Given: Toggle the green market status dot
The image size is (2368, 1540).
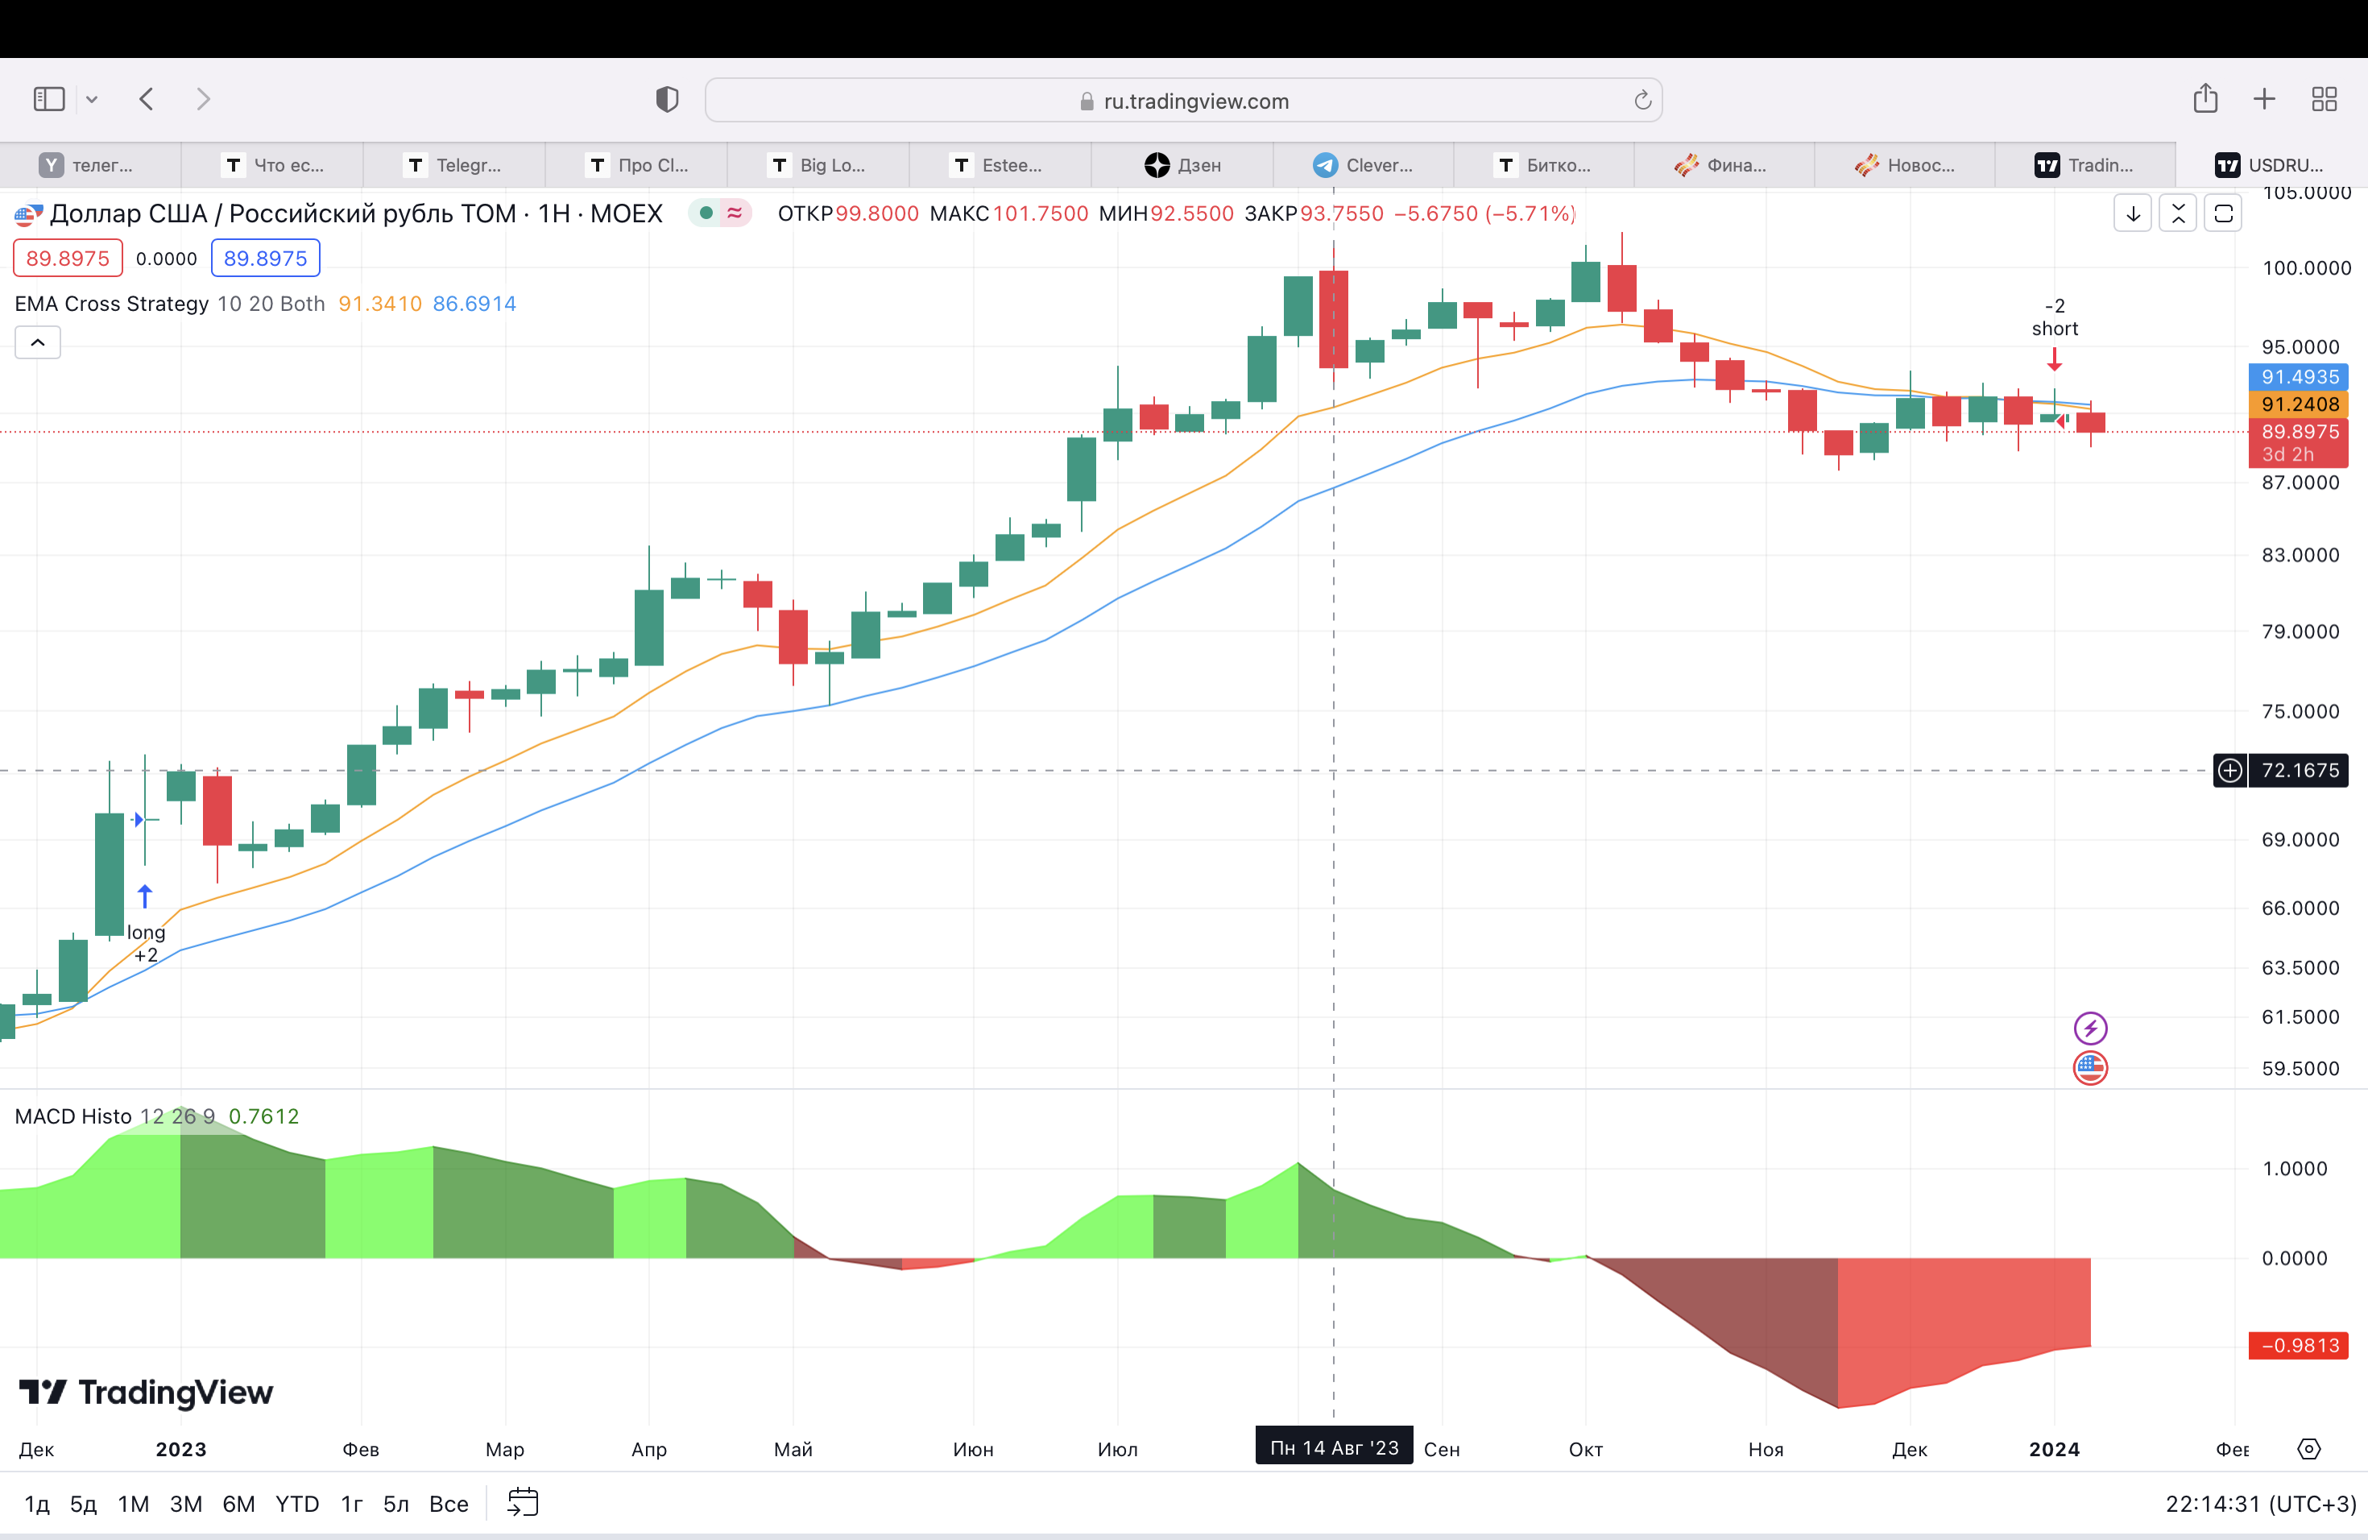Looking at the screenshot, I should coord(706,213).
